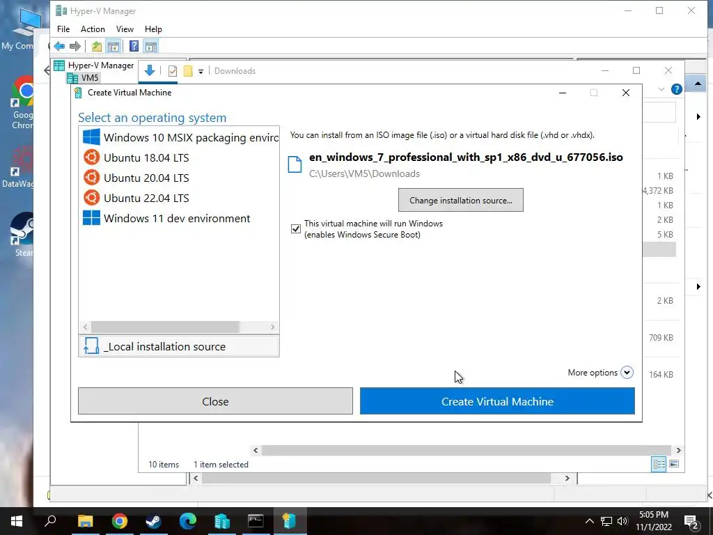Click the Up one level folder icon

coord(96,46)
